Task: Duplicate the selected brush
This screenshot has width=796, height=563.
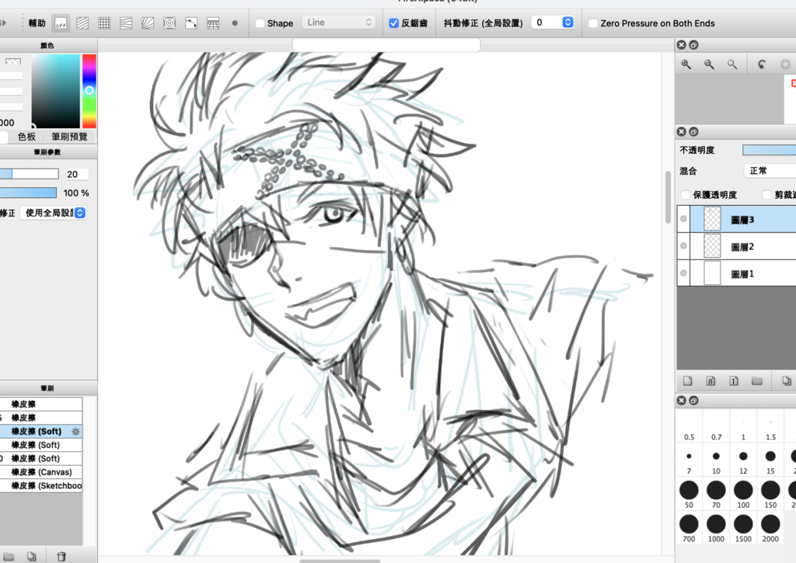Action: [31, 557]
